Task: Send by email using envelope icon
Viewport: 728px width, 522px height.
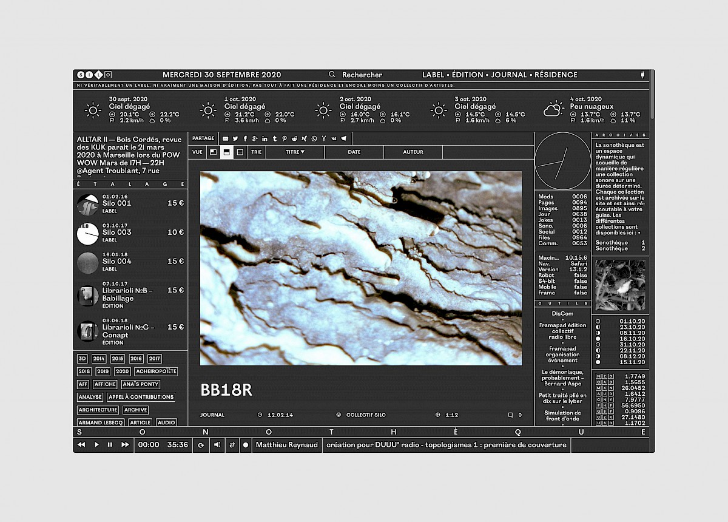Action: 226,138
